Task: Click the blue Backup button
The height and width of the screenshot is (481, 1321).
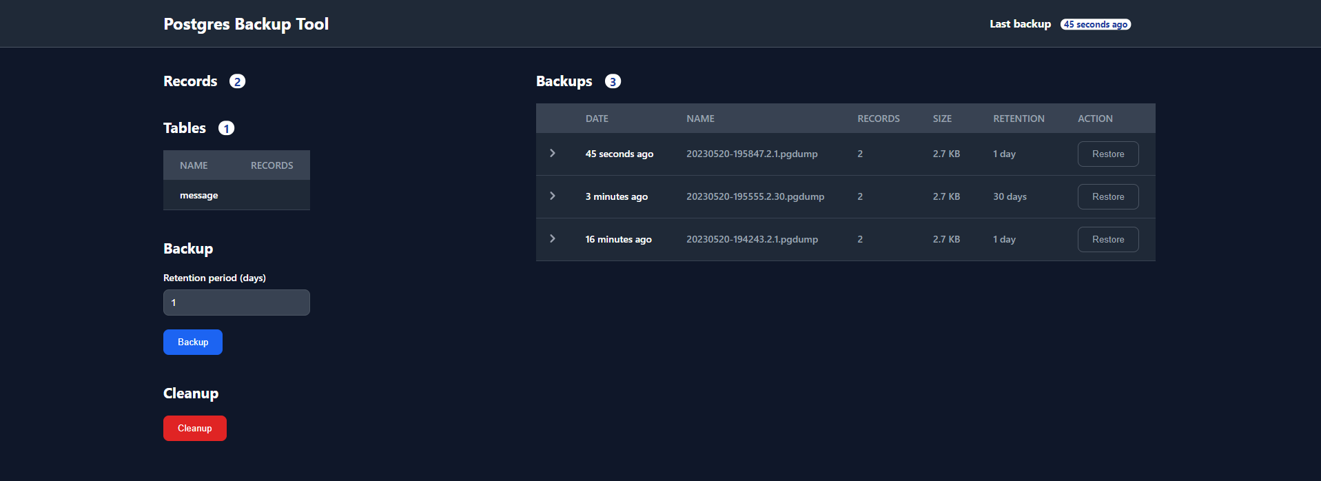Action: pyautogui.click(x=193, y=342)
